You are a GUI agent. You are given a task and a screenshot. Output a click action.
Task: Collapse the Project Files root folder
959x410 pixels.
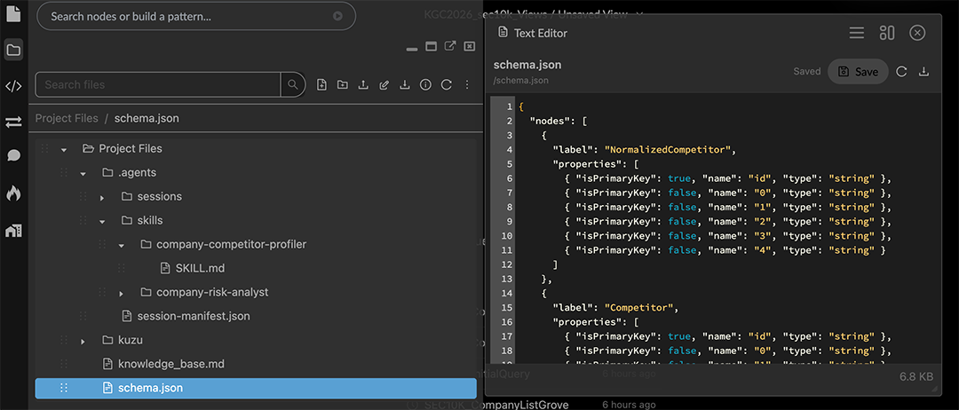pos(64,149)
